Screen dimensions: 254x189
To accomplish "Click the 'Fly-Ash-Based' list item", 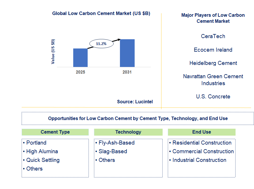I will [117, 143].
